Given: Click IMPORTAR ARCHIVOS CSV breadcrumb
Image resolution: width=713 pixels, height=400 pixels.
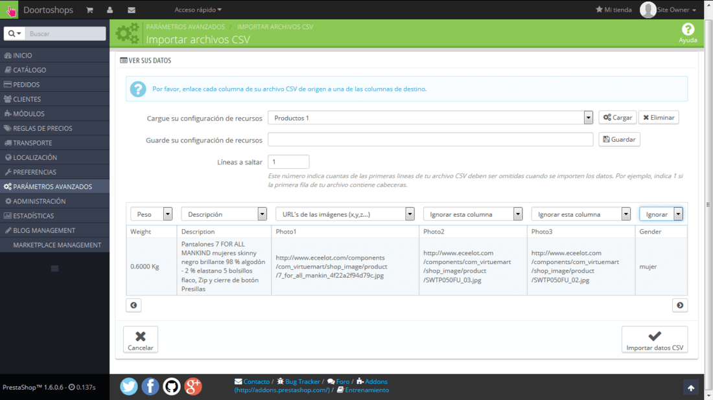Looking at the screenshot, I should tap(275, 27).
